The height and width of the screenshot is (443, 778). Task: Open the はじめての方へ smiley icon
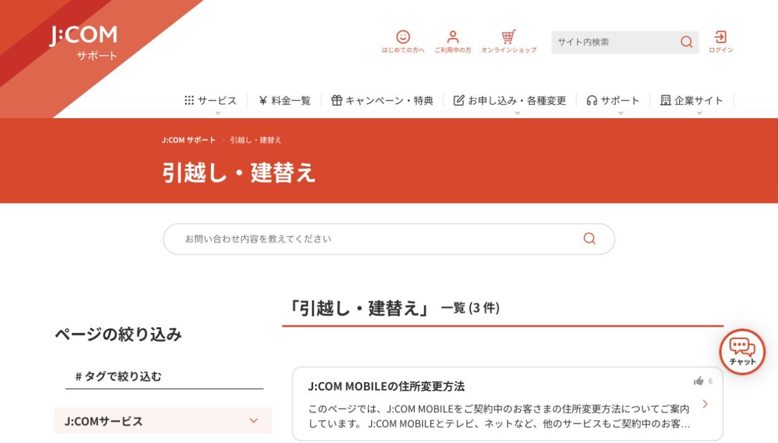(403, 37)
